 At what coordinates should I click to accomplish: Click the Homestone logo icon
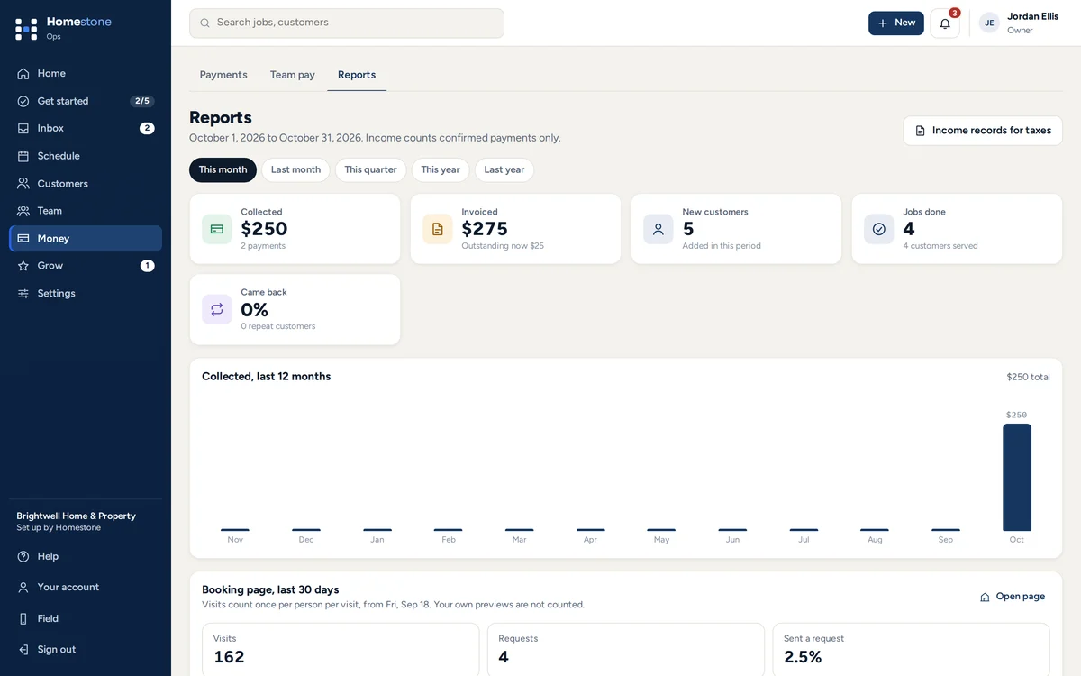[x=26, y=29]
